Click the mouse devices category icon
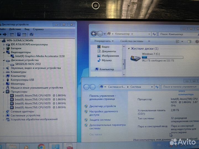Screen dimensions: 199x149 pos(8,88)
